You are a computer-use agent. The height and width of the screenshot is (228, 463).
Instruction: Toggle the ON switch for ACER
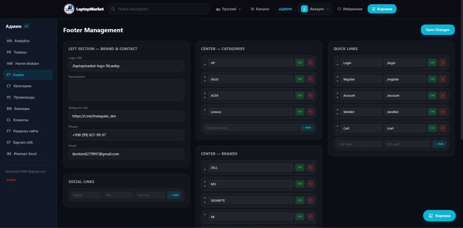[x=300, y=95]
